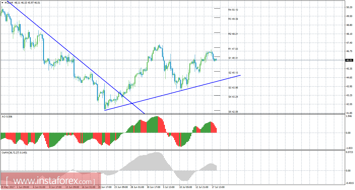355x190 pixels.
Task: Click the 48.10 price axis value
Action: pyautogui.click(x=349, y=34)
